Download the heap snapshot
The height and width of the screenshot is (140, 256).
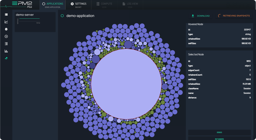tap(200, 16)
